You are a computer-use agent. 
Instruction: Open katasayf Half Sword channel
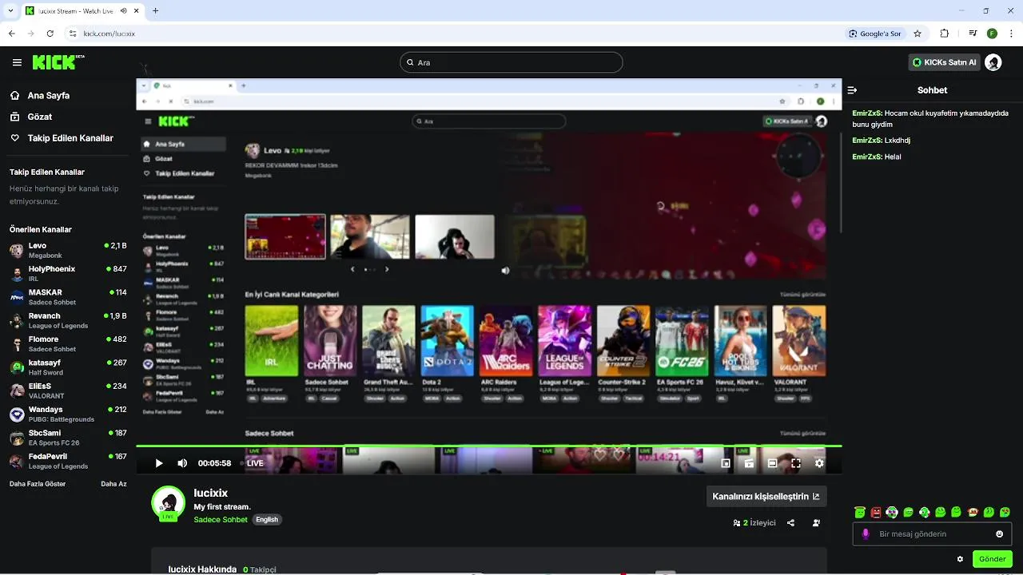pyautogui.click(x=68, y=367)
